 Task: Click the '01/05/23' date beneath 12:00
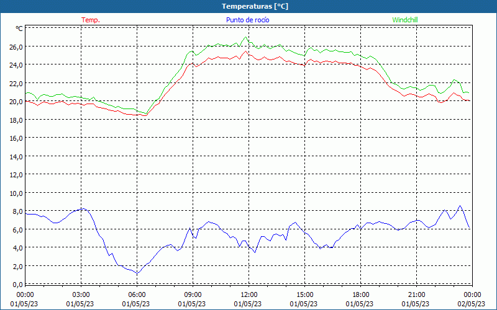coord(247,304)
